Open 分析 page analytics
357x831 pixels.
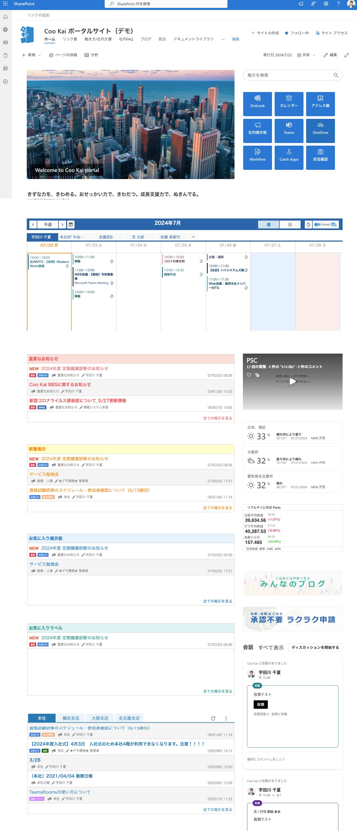92,55
